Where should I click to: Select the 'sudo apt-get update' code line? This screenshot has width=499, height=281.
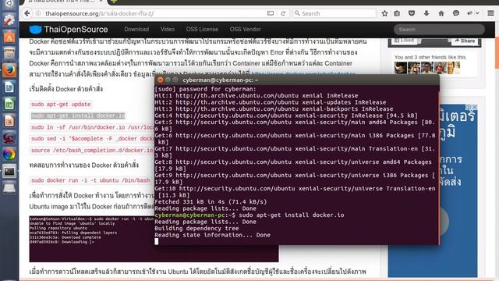[61, 104]
